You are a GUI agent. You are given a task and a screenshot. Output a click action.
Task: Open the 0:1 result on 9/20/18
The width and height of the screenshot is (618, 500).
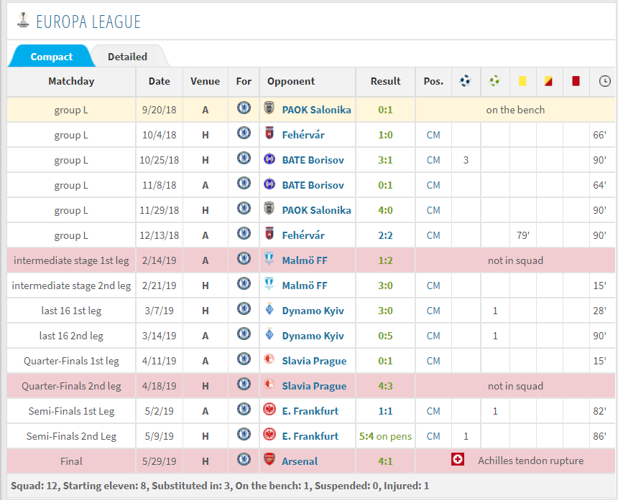pyautogui.click(x=385, y=110)
